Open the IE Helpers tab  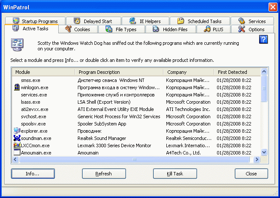(x=146, y=21)
